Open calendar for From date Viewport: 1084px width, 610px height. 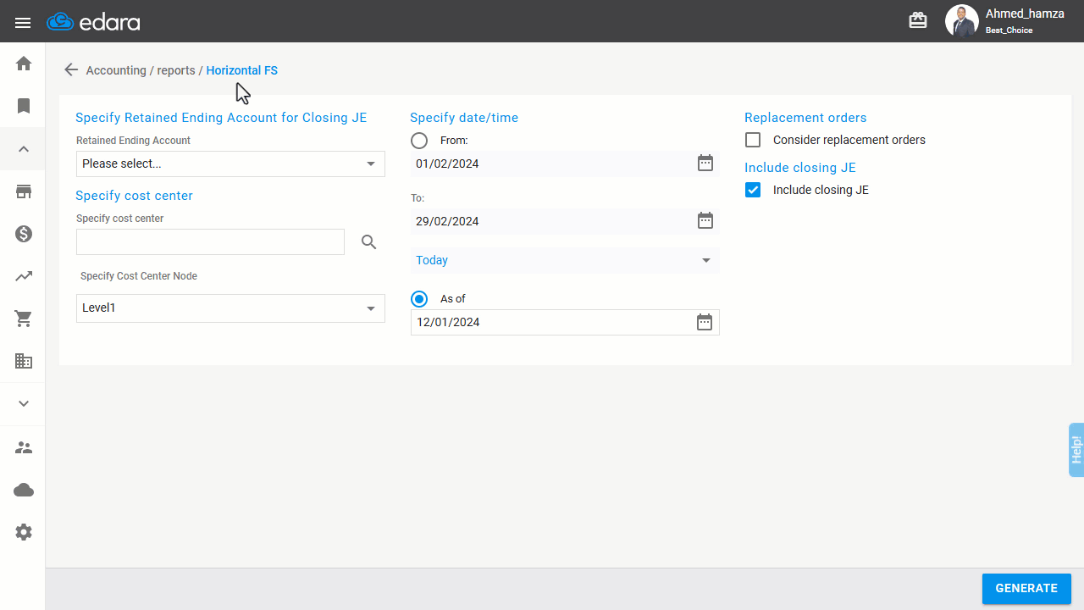[705, 163]
